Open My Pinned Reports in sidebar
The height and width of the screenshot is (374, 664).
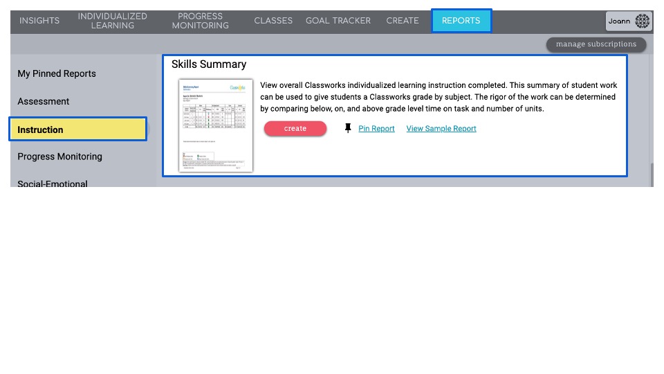click(x=57, y=74)
